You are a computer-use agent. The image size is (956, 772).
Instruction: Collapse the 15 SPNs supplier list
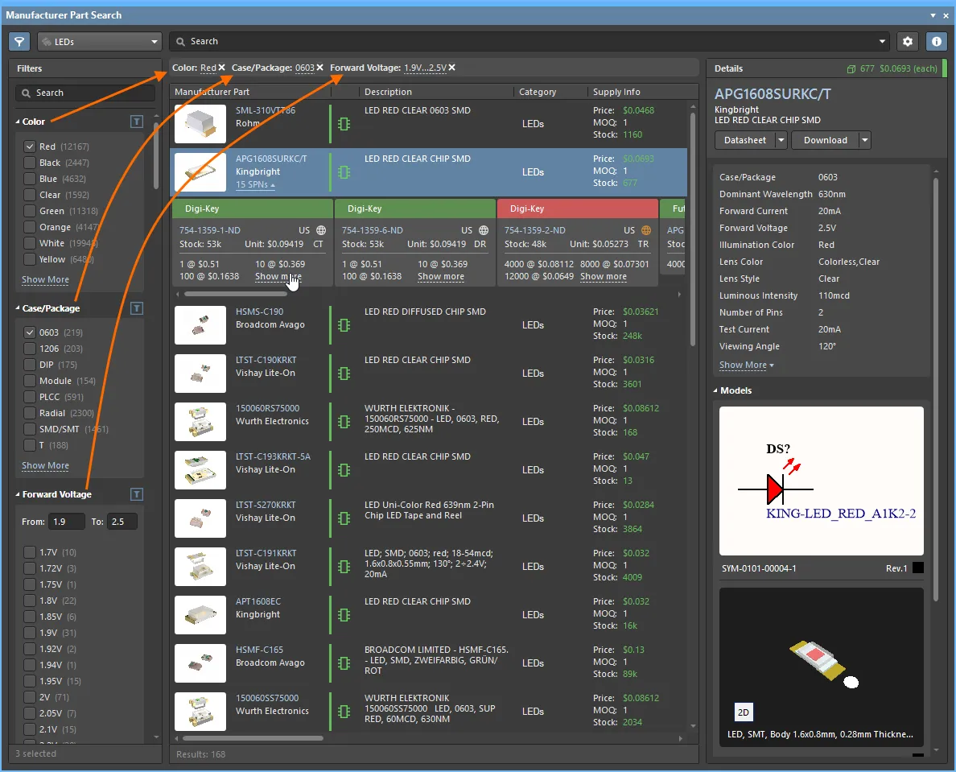click(255, 185)
